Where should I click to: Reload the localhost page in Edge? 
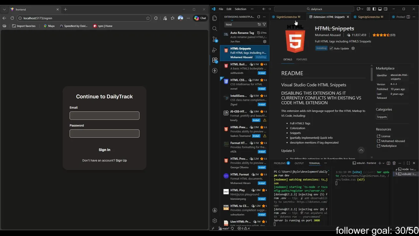[x=12, y=18]
